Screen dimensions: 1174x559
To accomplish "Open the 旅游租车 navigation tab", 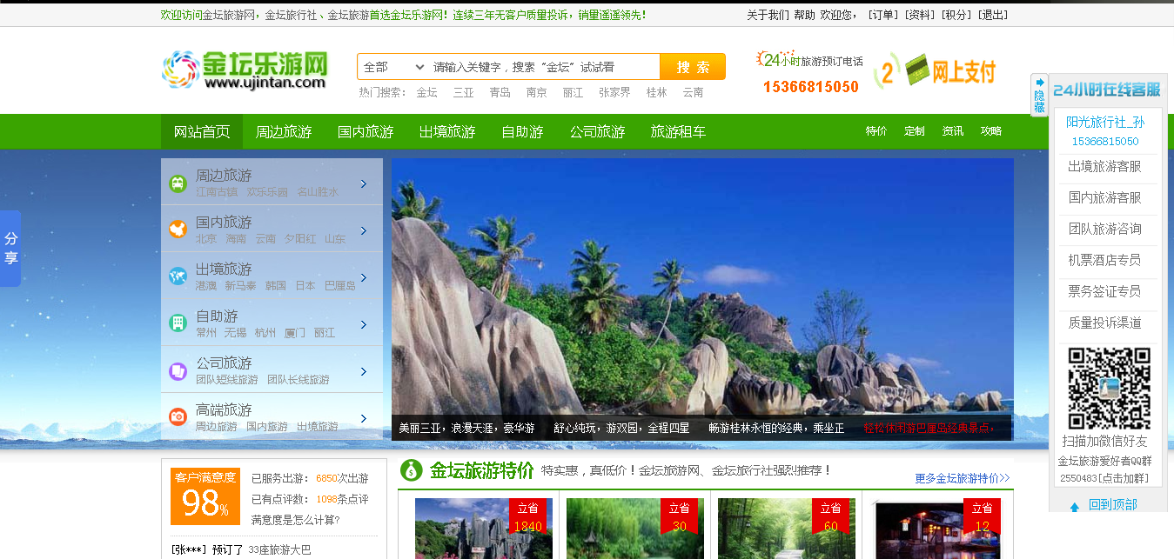I will pos(678,132).
